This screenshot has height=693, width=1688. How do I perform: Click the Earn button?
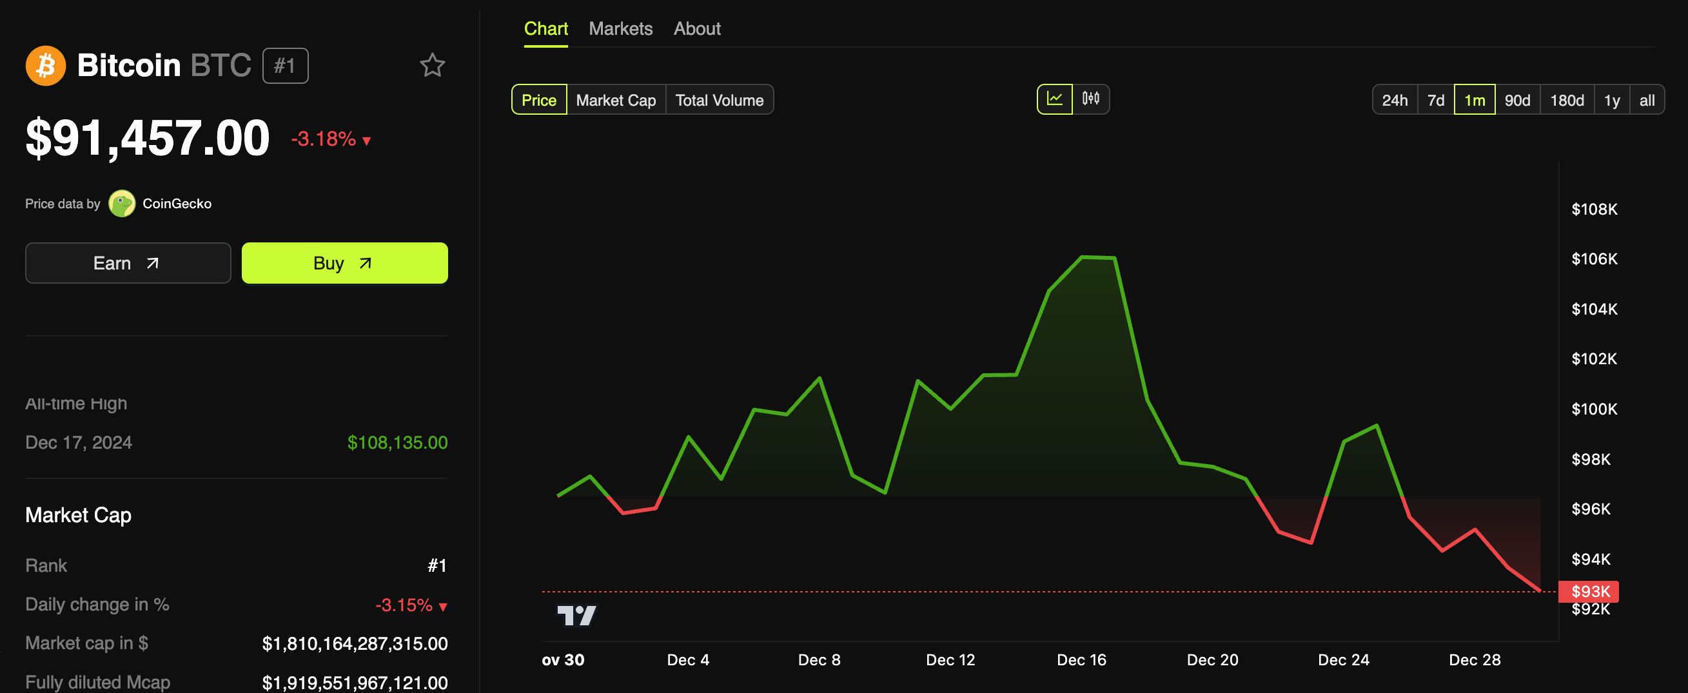coord(128,263)
